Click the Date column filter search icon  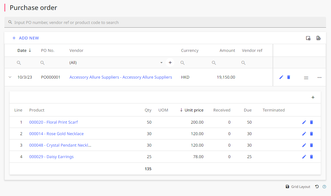point(19,63)
